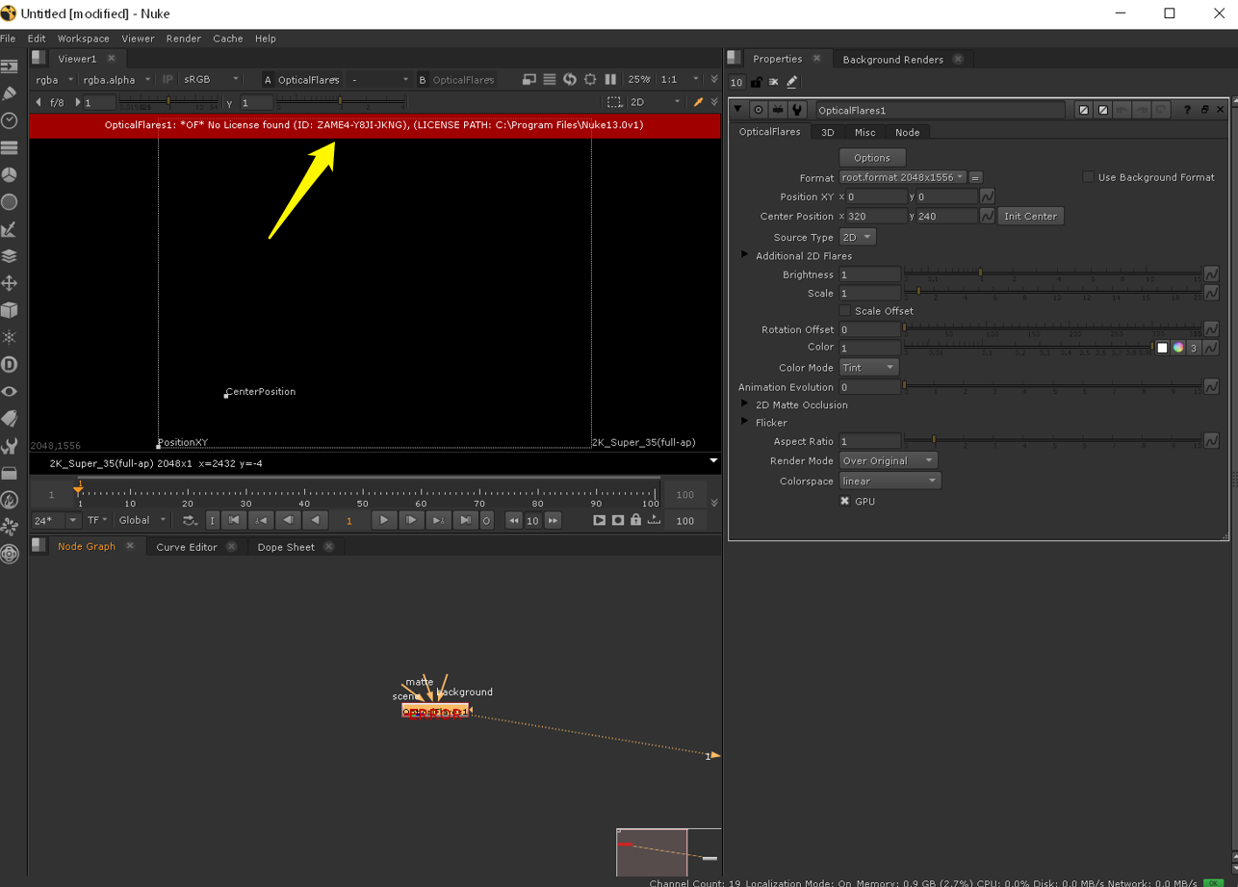Image resolution: width=1238 pixels, height=887 pixels.
Task: Open the sRGB viewer colorspace dropdown
Action: pos(211,80)
